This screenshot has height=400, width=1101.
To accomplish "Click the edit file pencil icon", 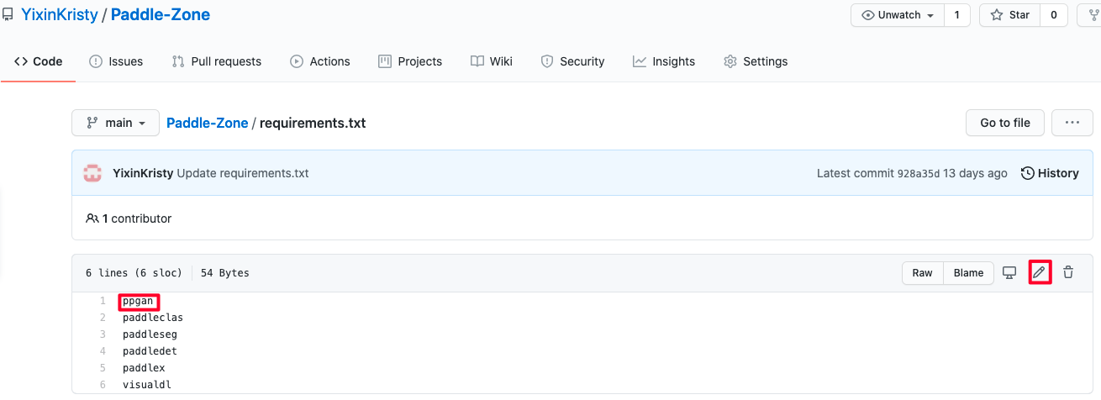I will click(1040, 272).
